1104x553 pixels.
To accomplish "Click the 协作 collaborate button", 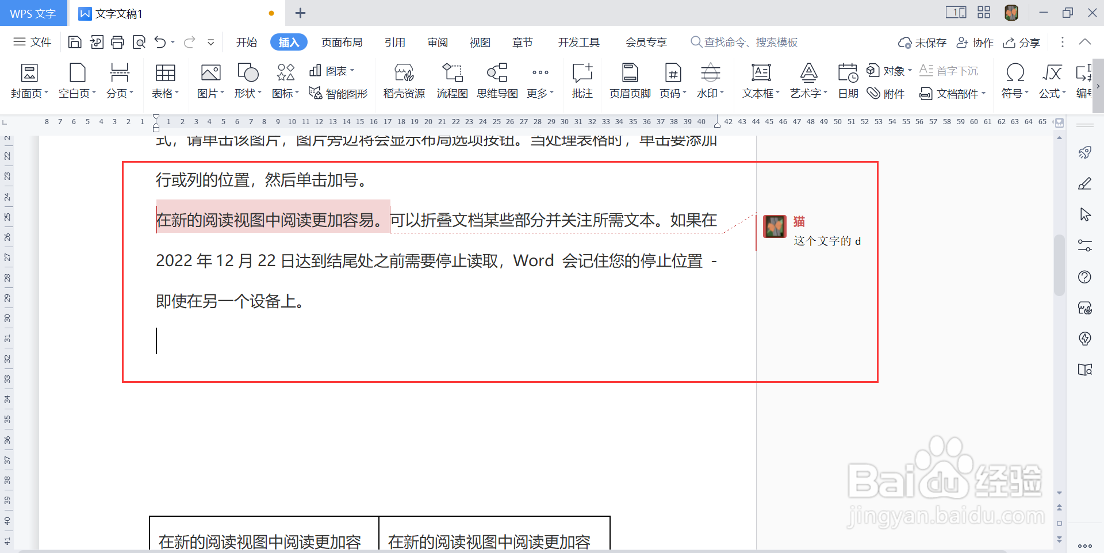I will coord(975,43).
